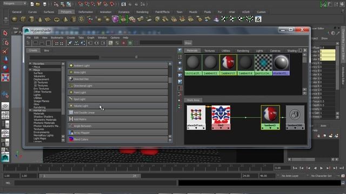Screen dimensions: 346x194
Task: Open the Hypershade Graph menu
Action: pos(90,38)
